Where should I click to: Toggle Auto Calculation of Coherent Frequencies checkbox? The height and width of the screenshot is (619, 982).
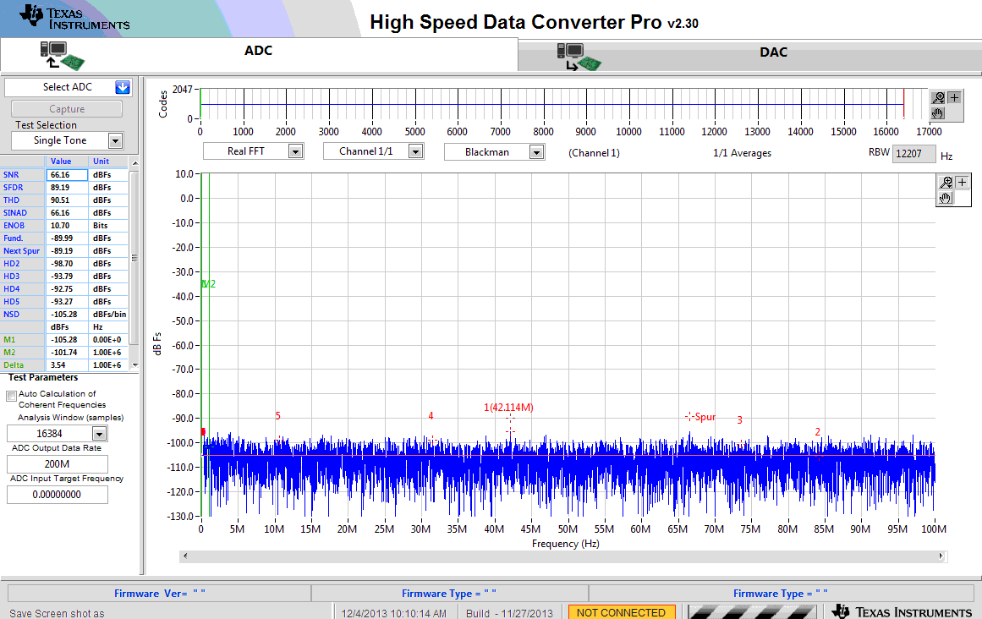click(11, 396)
